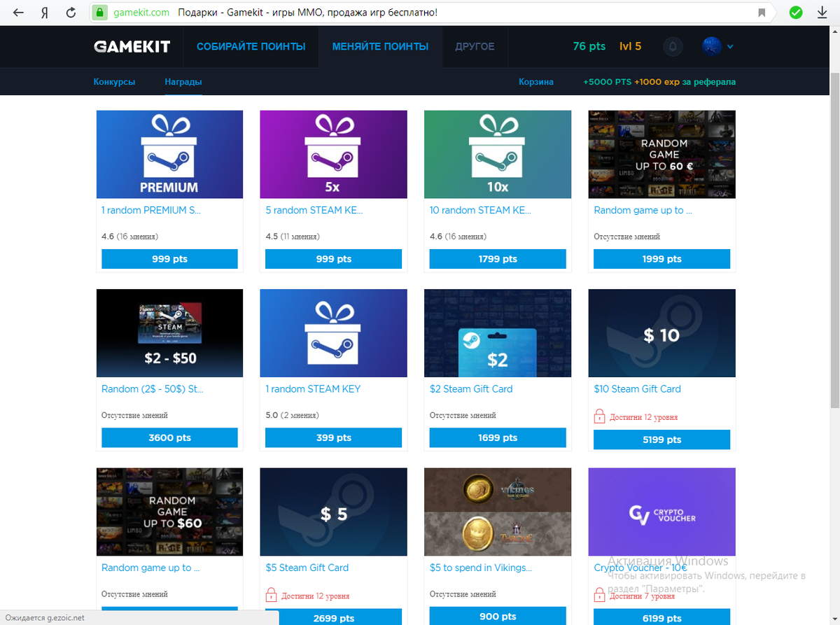Open the $ 10 Steam card thumbnail
Viewport: 840px width, 625px height.
pyautogui.click(x=661, y=333)
